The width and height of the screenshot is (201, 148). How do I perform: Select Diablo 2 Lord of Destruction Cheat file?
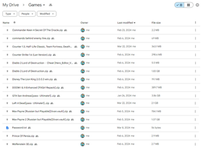click(42, 63)
